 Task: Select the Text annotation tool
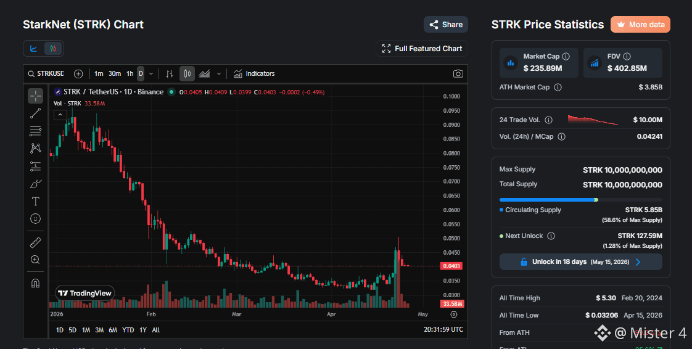[x=36, y=201]
